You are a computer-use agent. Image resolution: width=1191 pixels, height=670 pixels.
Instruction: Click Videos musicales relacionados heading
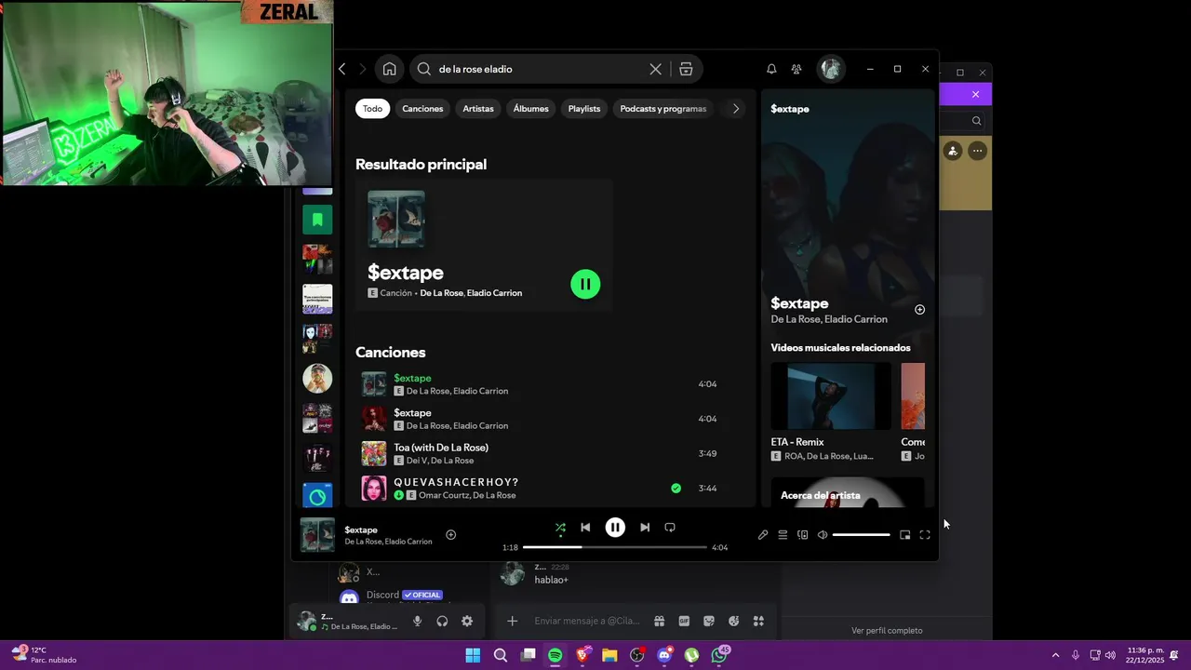(840, 348)
